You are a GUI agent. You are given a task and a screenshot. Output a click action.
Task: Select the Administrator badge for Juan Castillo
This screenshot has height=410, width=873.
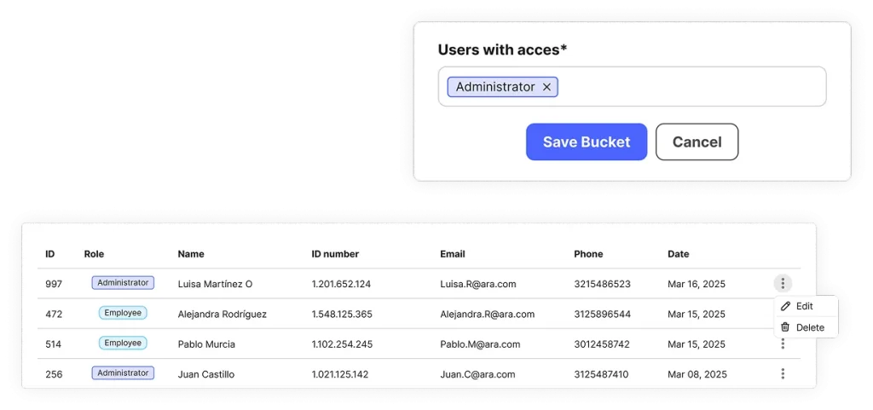point(123,372)
